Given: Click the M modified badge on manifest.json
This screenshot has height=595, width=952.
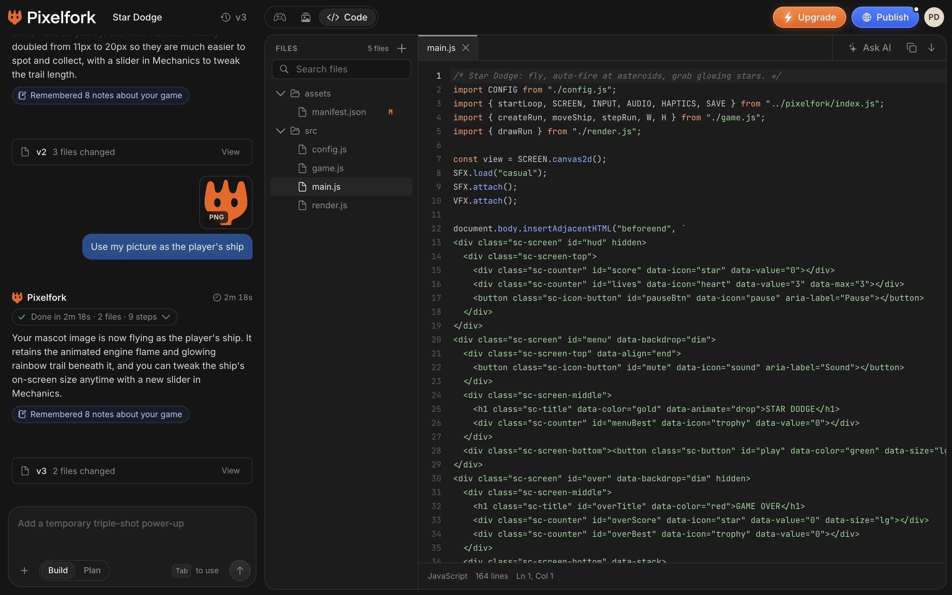Looking at the screenshot, I should pyautogui.click(x=390, y=112).
